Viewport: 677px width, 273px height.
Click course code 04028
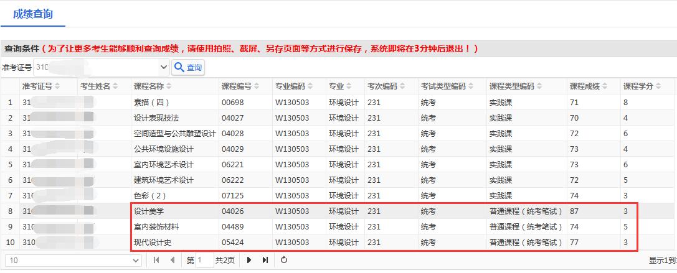(x=233, y=134)
